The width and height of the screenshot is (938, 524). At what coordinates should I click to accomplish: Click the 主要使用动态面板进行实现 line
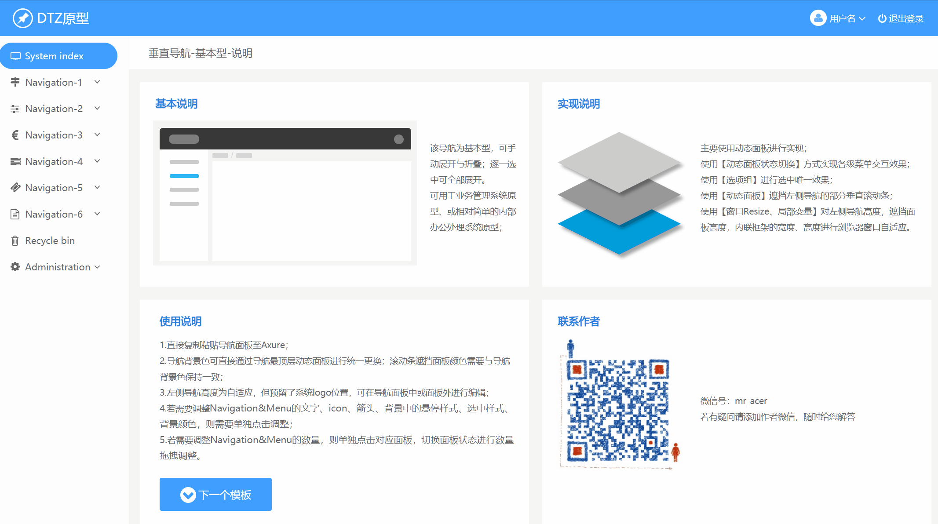754,148
